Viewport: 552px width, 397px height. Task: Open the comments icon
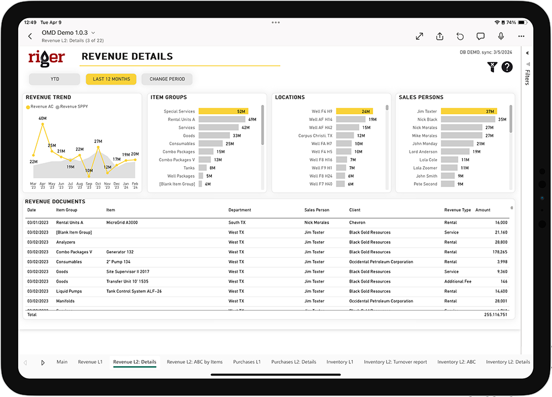(480, 36)
